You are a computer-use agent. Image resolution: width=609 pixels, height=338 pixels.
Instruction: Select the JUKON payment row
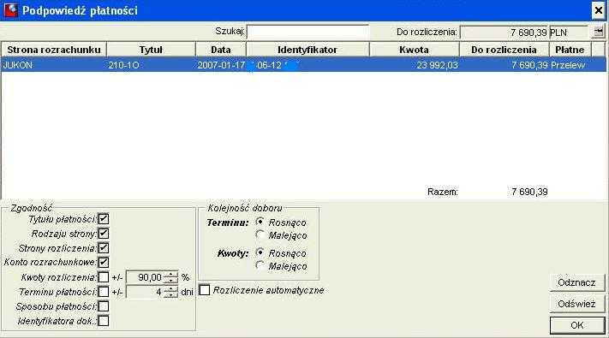point(303,65)
